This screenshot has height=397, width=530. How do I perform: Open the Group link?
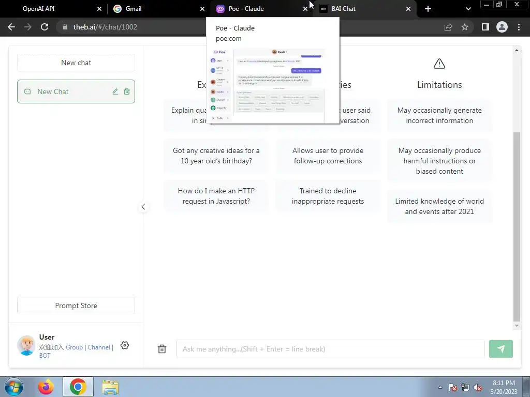[74, 347]
